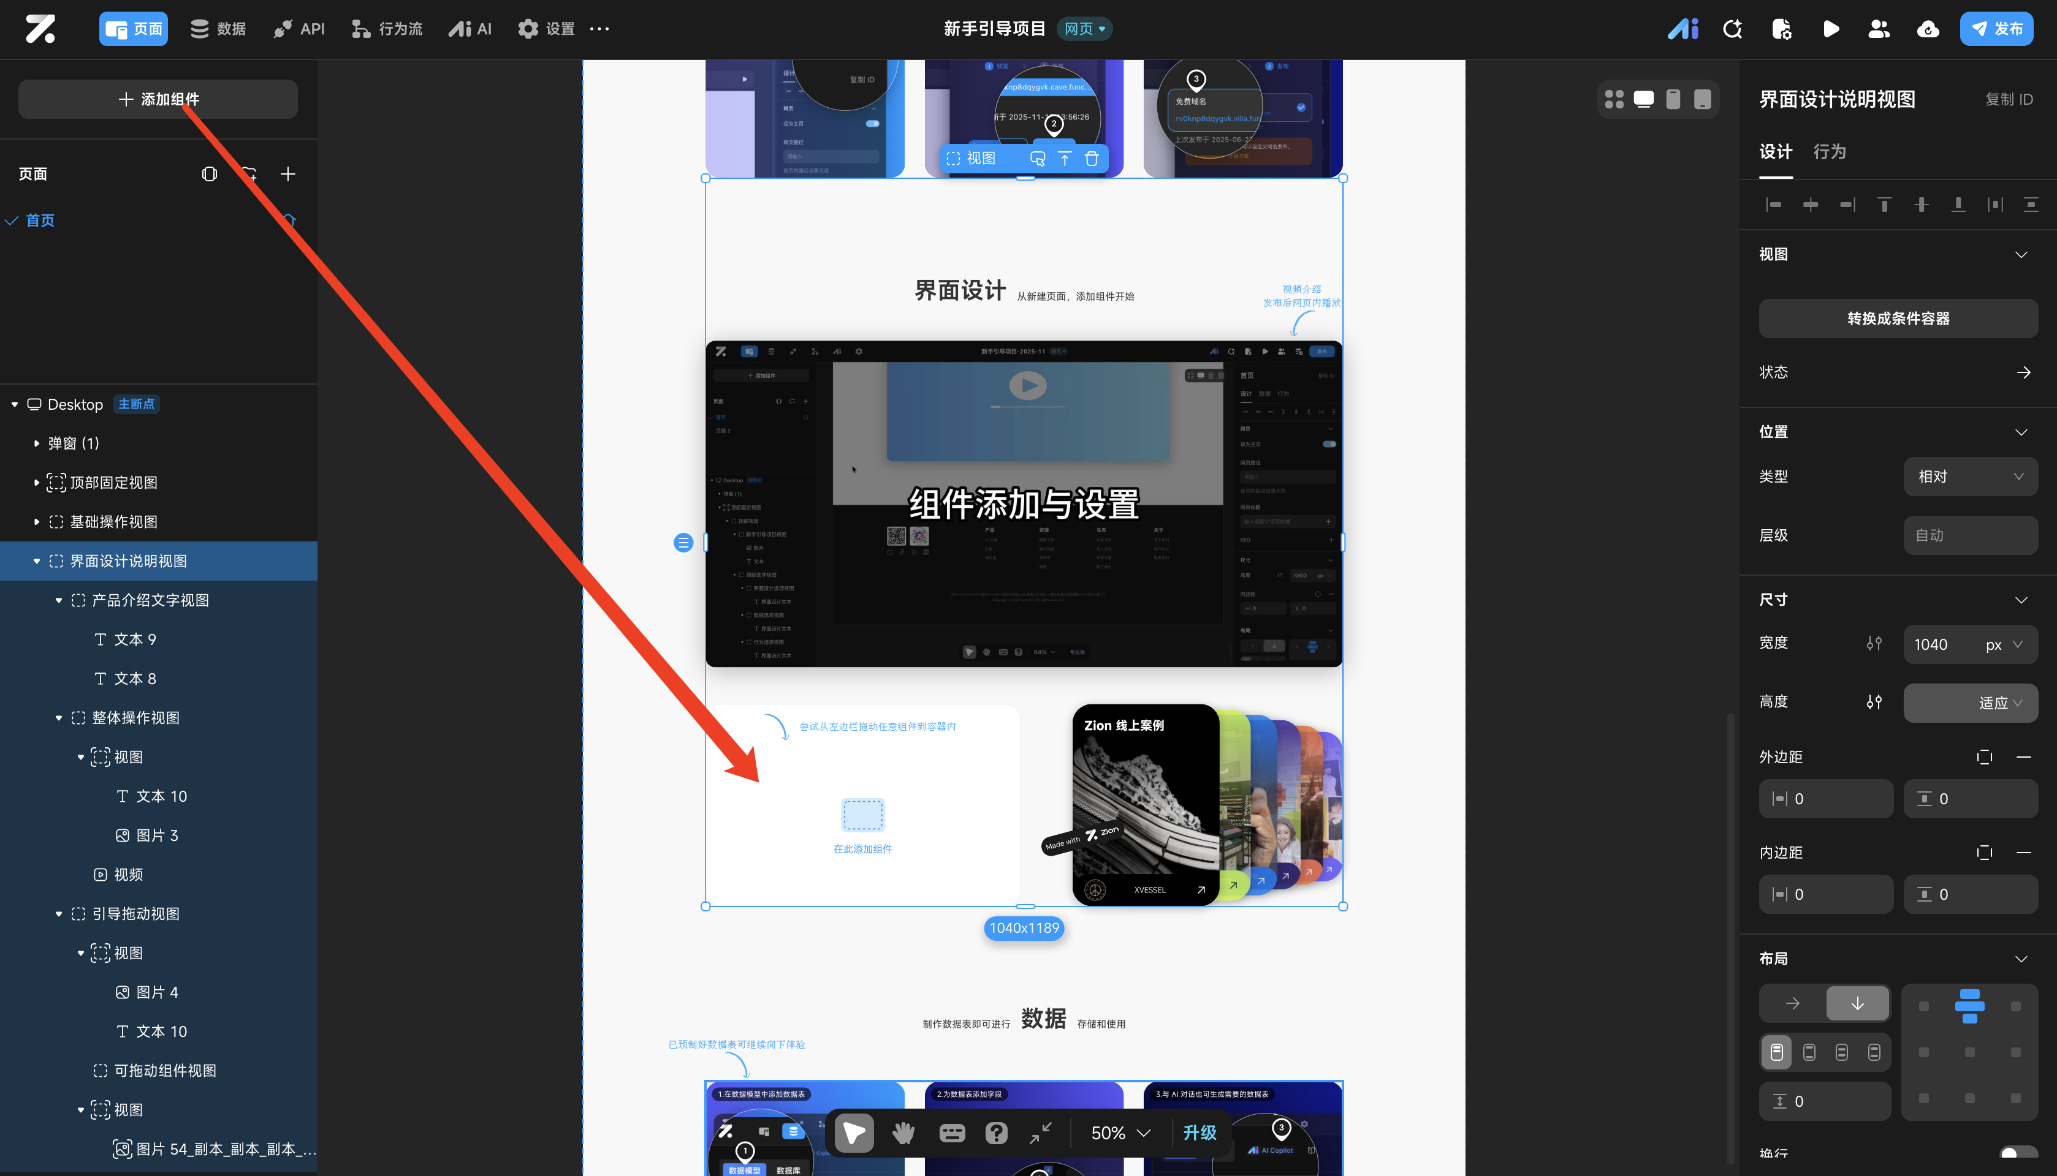This screenshot has height=1176, width=2057.
Task: Click the add page plus icon
Action: click(287, 174)
